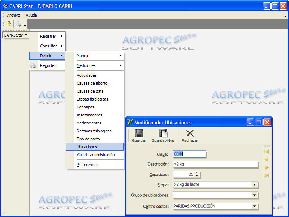
Task: Click the Reportes menu label
Action: (x=48, y=65)
